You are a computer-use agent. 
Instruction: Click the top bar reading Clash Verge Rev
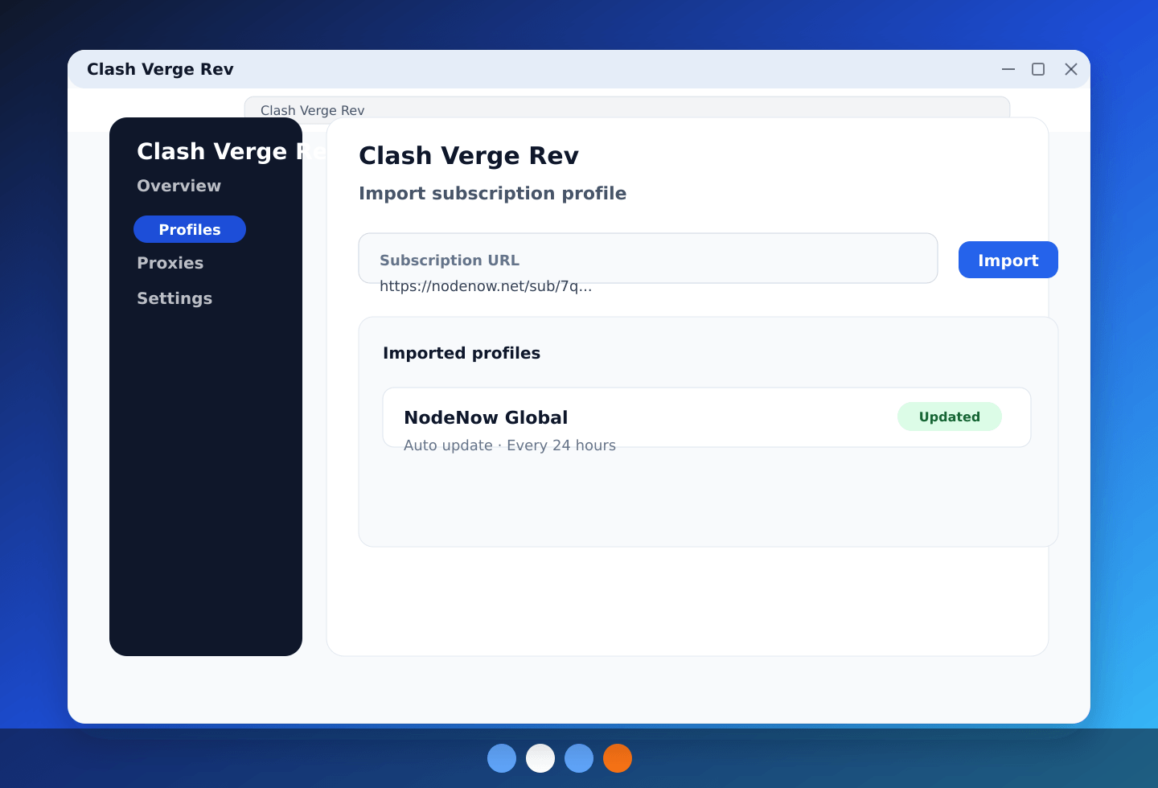tap(627, 110)
